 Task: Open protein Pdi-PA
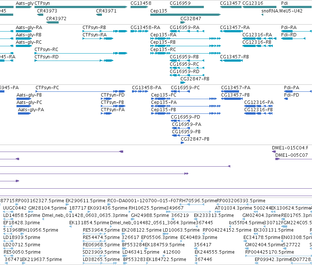pos(298,91)
